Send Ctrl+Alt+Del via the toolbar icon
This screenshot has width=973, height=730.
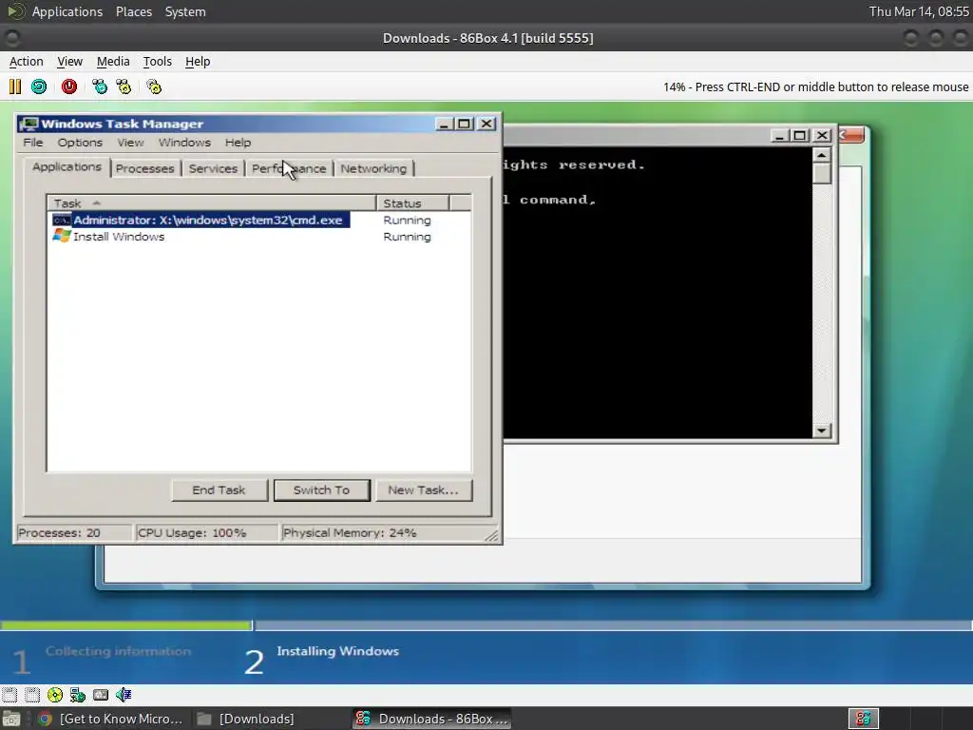coord(99,86)
